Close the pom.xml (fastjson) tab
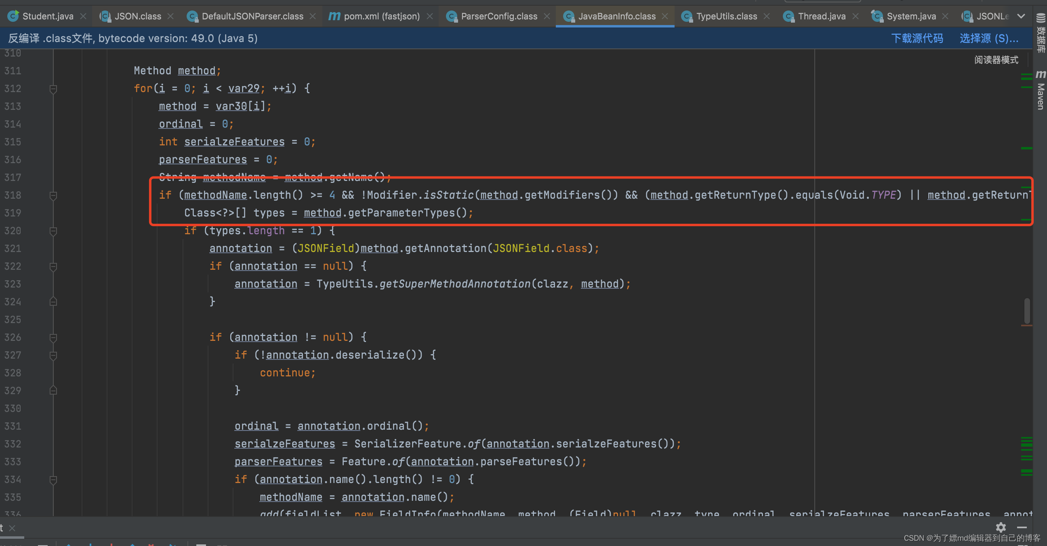The width and height of the screenshot is (1047, 546). coord(430,16)
